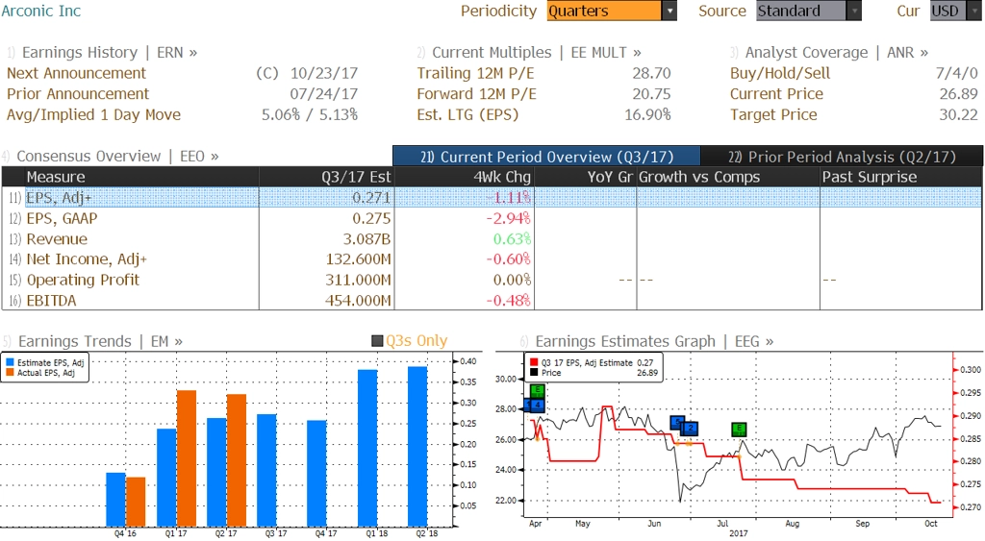
Task: Click the Q4 16 orange actual EPS bar
Action: [136, 503]
